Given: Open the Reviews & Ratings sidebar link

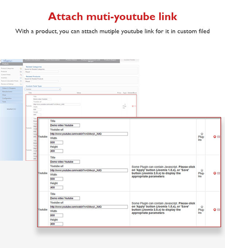Looking at the screenshot, I should tap(7, 84).
